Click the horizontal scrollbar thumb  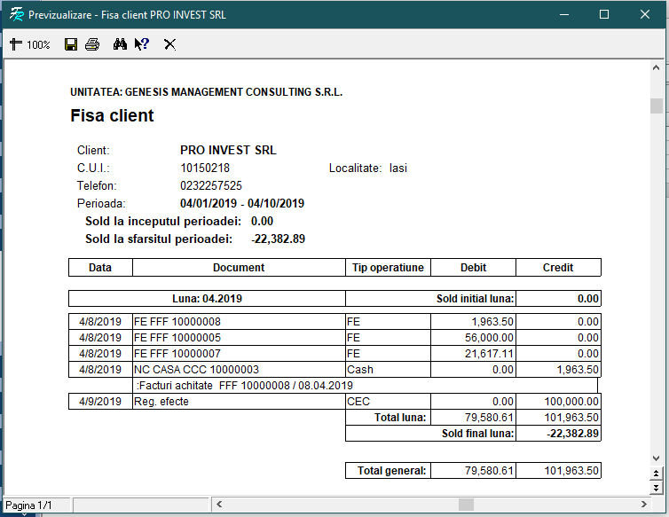point(466,505)
